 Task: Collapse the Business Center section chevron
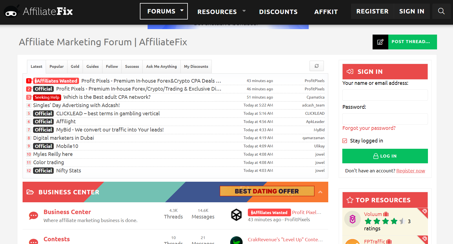(x=320, y=192)
